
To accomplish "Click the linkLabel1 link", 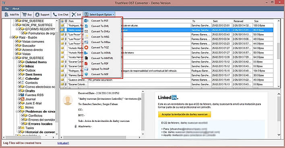I will click(63, 143).
